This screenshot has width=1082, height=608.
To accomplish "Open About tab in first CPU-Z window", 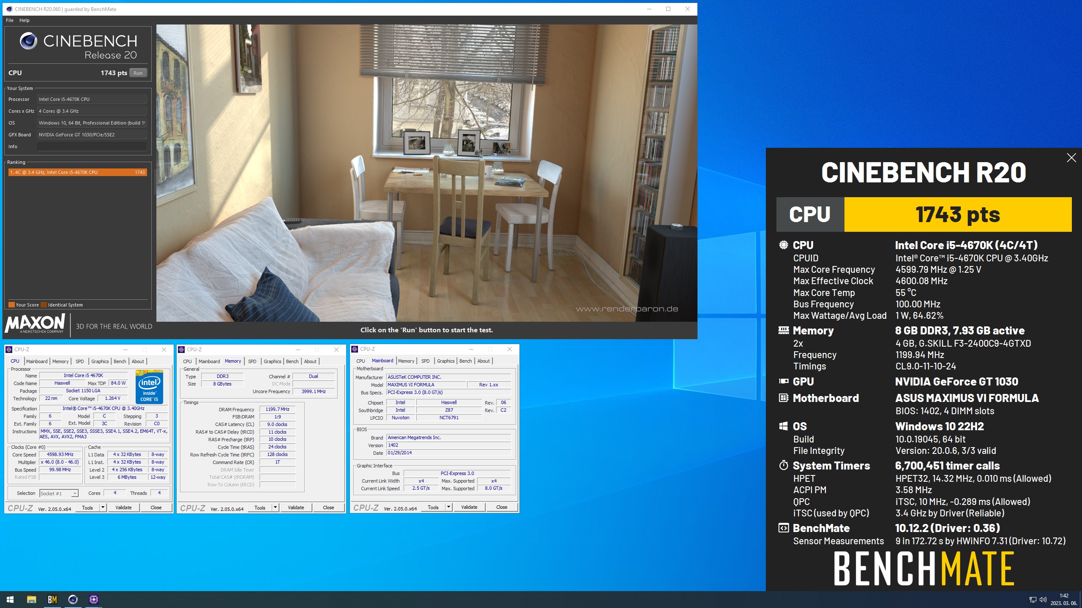I will pyautogui.click(x=138, y=361).
